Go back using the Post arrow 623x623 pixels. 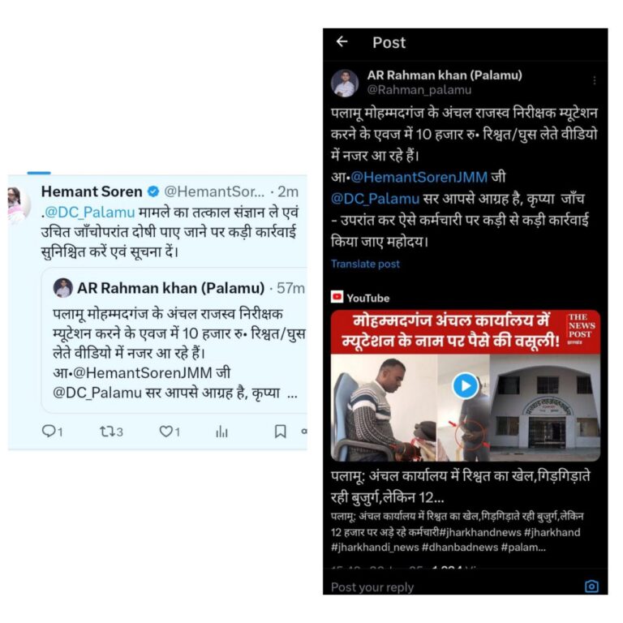pos(342,41)
